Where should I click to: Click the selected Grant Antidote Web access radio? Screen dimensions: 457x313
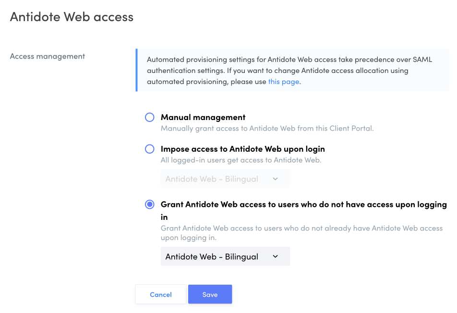click(149, 205)
